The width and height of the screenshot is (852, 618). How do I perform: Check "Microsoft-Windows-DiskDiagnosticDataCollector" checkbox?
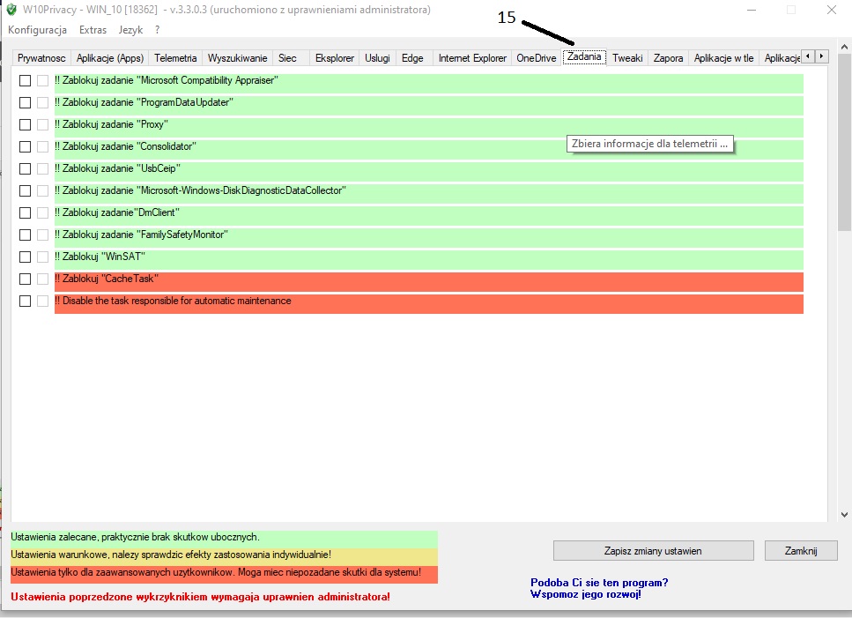[25, 190]
